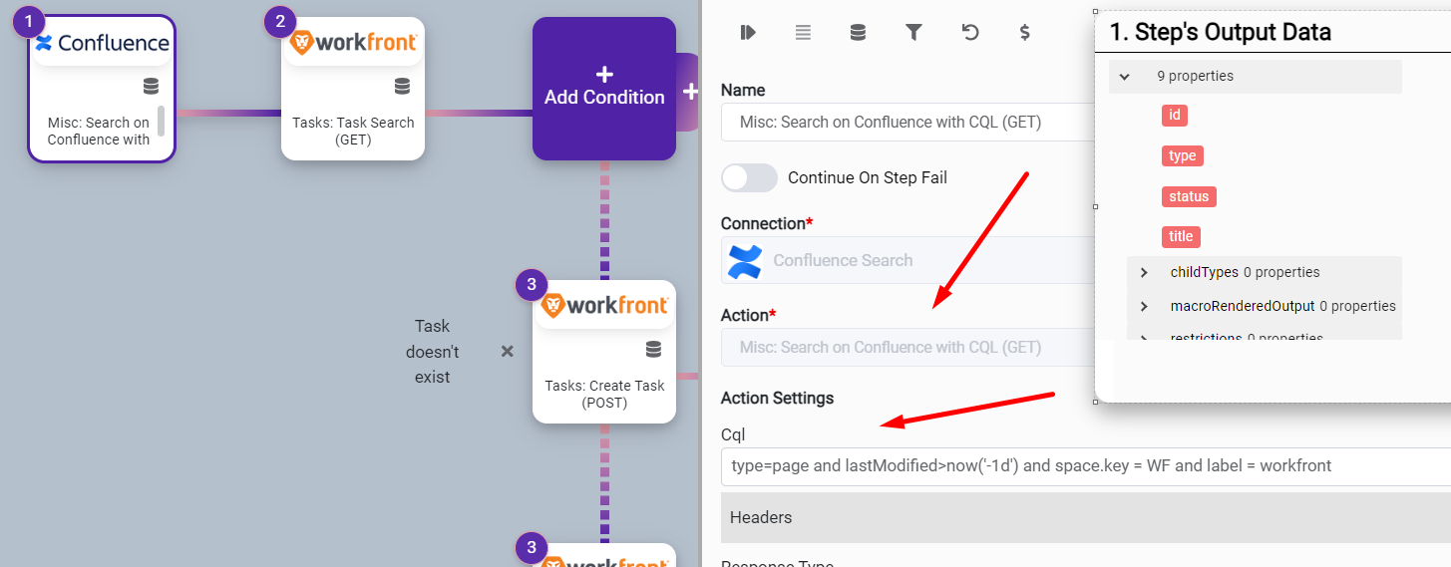Collapse the 9 properties tree node
Viewport: 1451px width, 567px height.
(1125, 76)
